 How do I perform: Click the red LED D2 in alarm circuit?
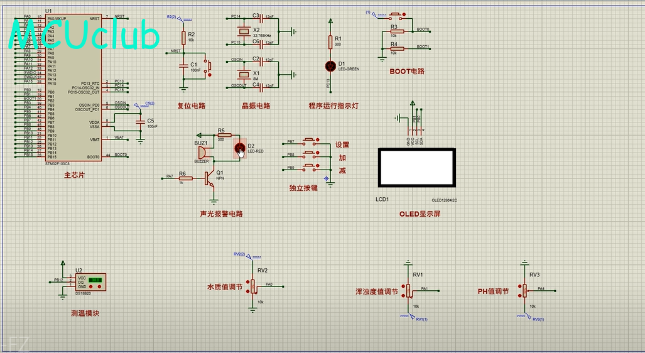point(240,148)
